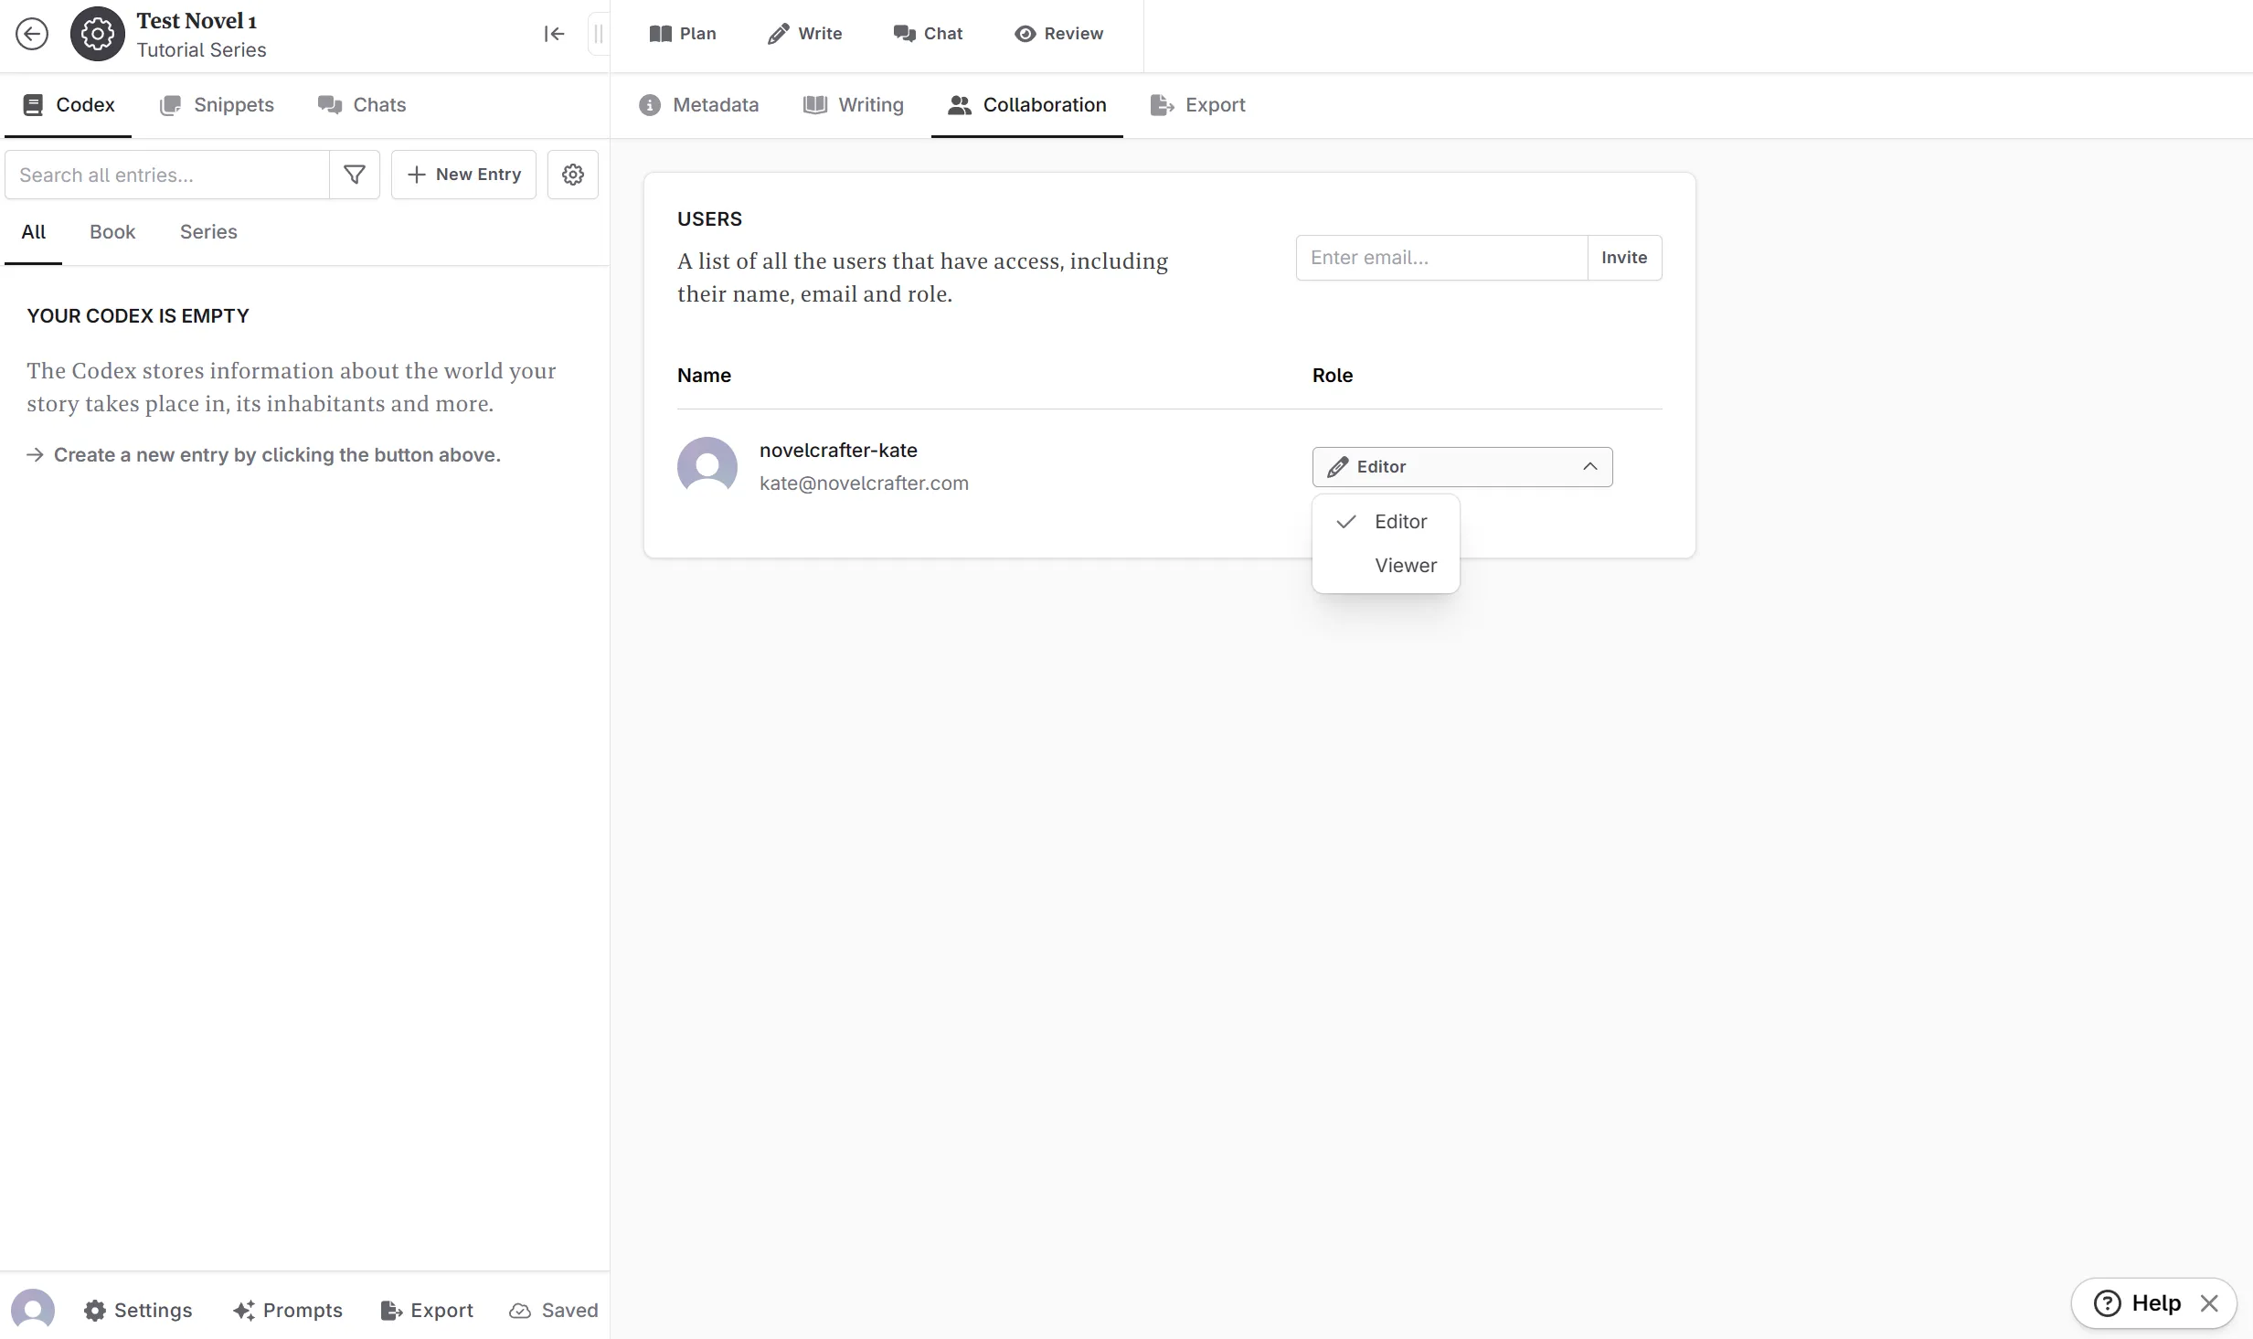The image size is (2253, 1339).
Task: Switch to the Book tab
Action: pyautogui.click(x=112, y=231)
